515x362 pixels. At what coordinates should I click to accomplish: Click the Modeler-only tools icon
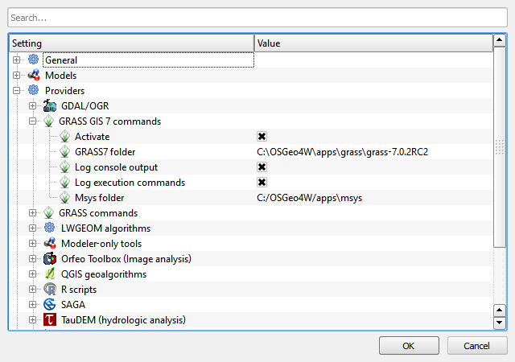50,244
